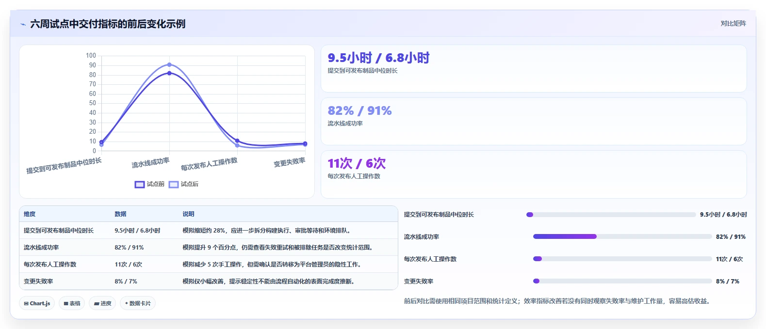
Task: Click the 数据卡片 tag chip
Action: coord(138,303)
